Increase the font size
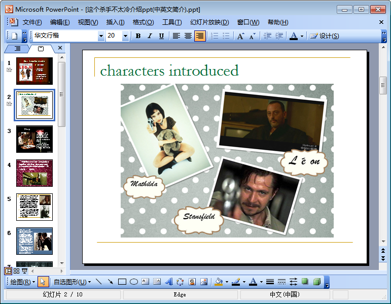The image size is (391, 304). 240,36
